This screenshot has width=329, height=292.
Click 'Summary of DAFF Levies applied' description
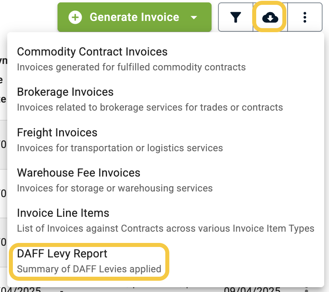(x=89, y=269)
